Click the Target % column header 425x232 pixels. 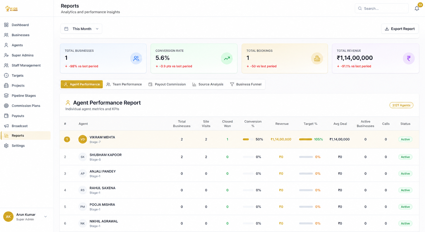tap(310, 124)
